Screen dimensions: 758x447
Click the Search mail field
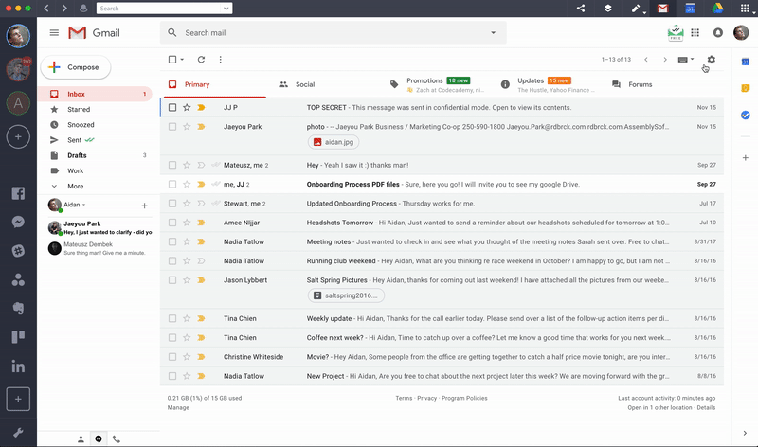334,33
